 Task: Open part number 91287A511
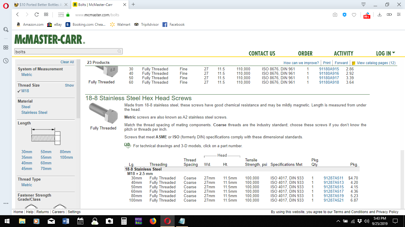(x=334, y=178)
